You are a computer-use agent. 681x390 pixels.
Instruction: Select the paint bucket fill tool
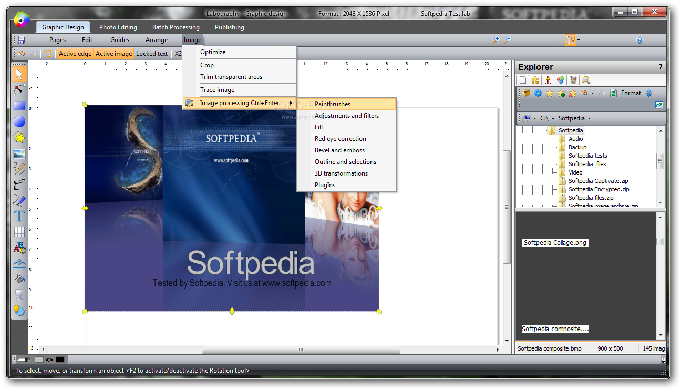(19, 279)
